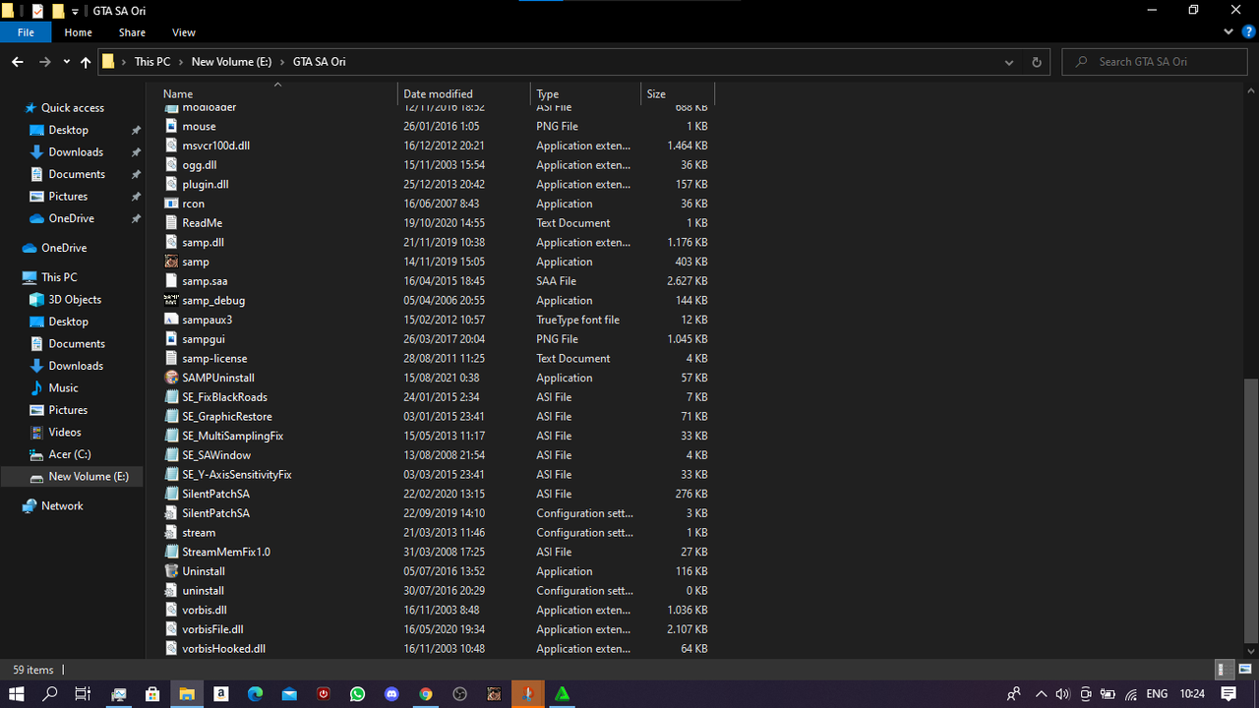The width and height of the screenshot is (1259, 708).
Task: Click the samp_debug application icon
Action: 172,300
